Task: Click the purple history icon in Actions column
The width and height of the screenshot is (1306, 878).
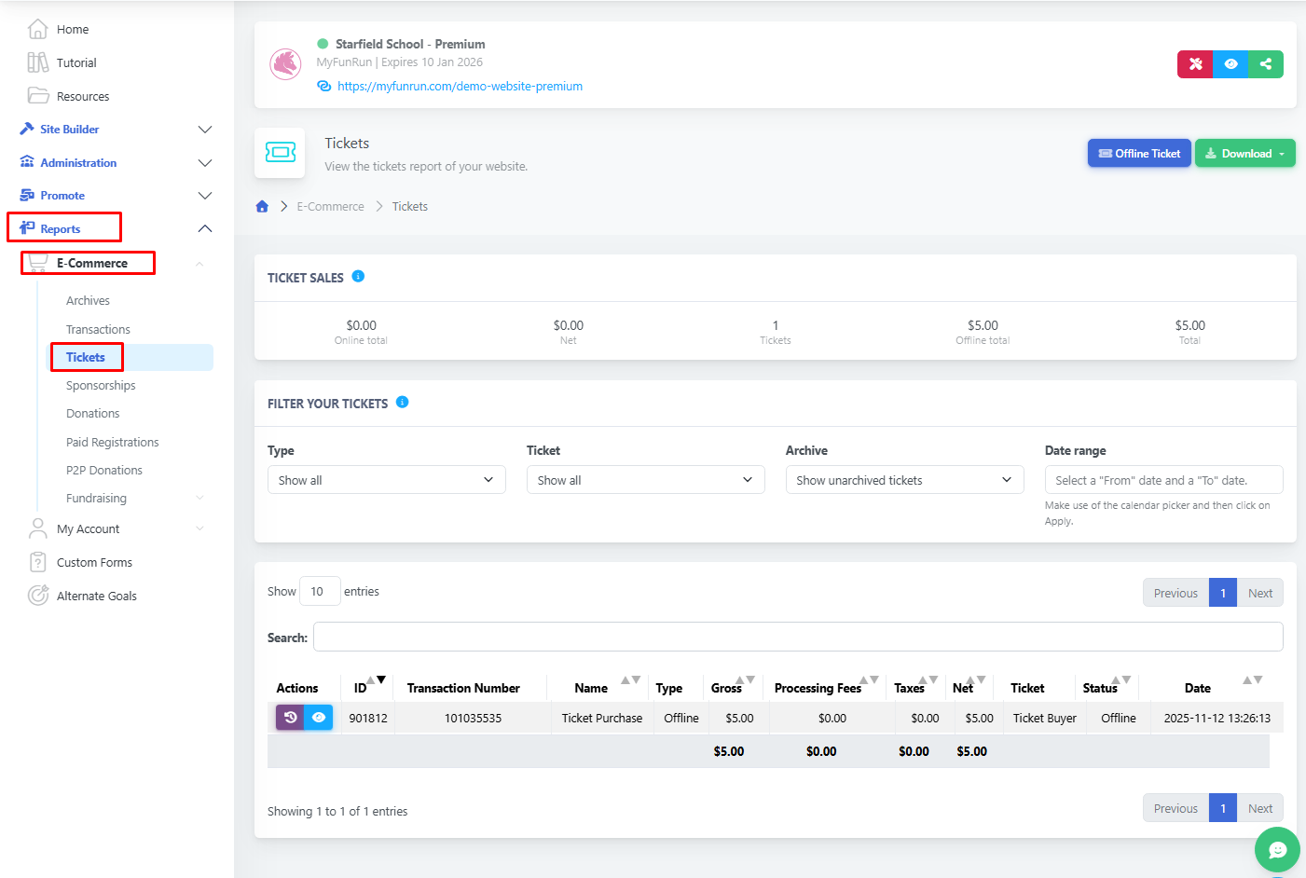Action: coord(290,718)
